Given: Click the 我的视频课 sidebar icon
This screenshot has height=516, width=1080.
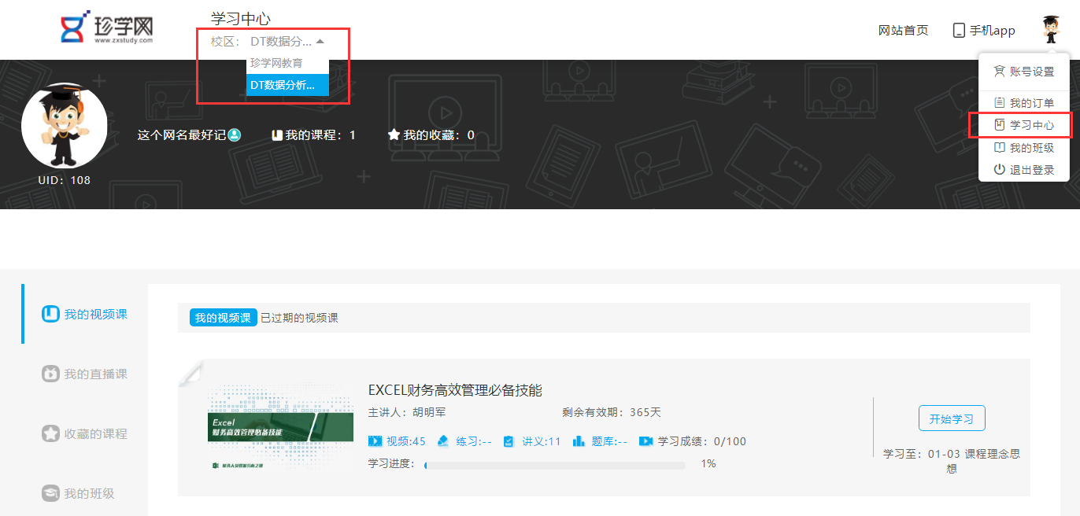Looking at the screenshot, I should click(51, 314).
